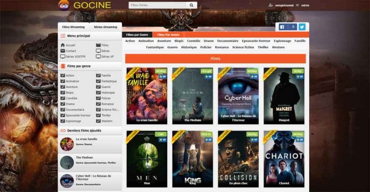Toggle the Action genre checkbox
370x192 pixels.
pyautogui.click(x=63, y=75)
